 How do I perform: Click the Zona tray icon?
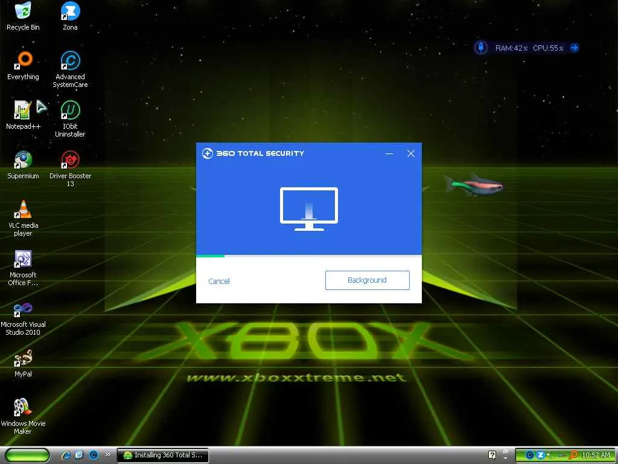541,456
